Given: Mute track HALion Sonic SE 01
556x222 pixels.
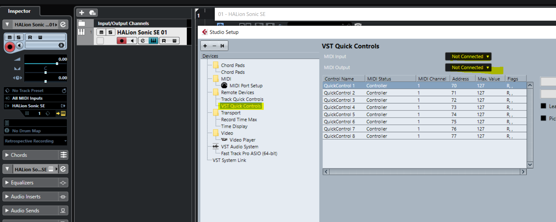Looking at the screenshot, I should [101, 32].
